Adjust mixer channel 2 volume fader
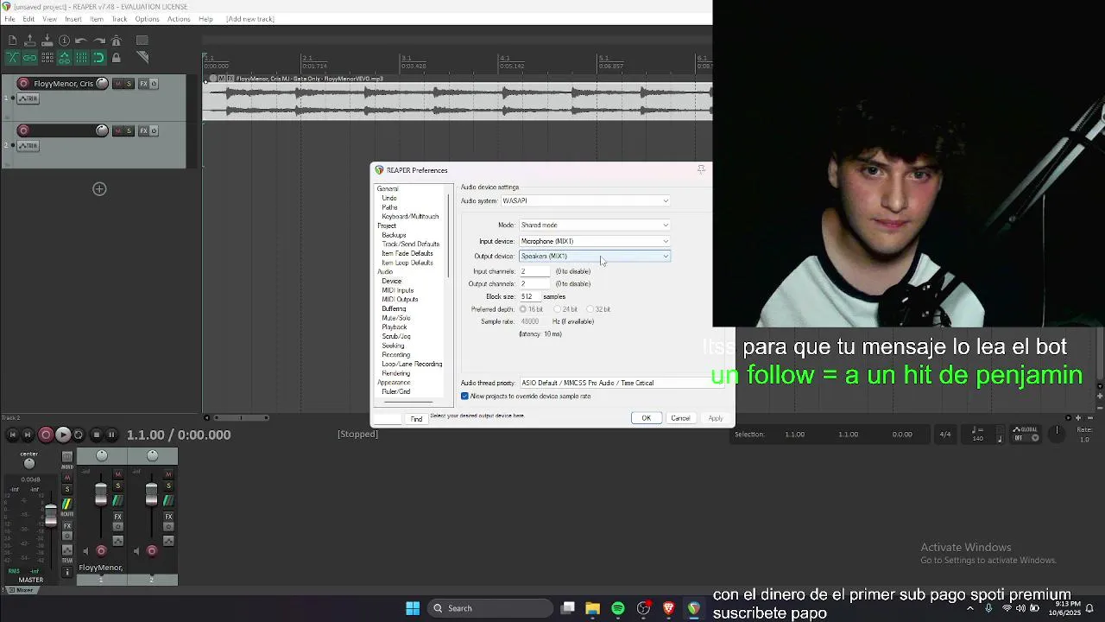Viewport: 1105px width, 622px height. click(x=151, y=495)
